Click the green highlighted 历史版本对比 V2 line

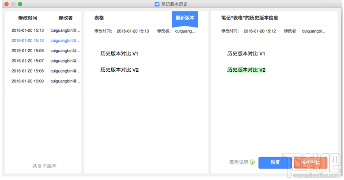[x=246, y=70]
